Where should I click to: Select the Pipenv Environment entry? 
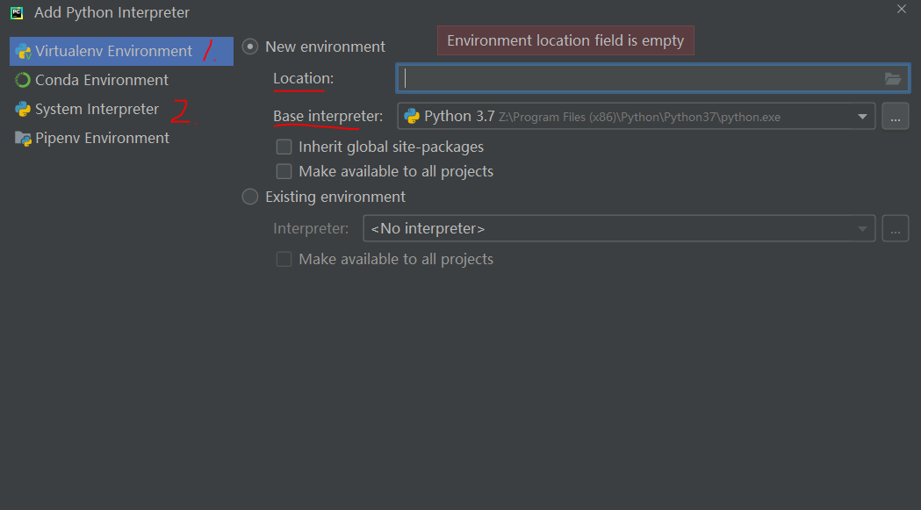click(102, 138)
